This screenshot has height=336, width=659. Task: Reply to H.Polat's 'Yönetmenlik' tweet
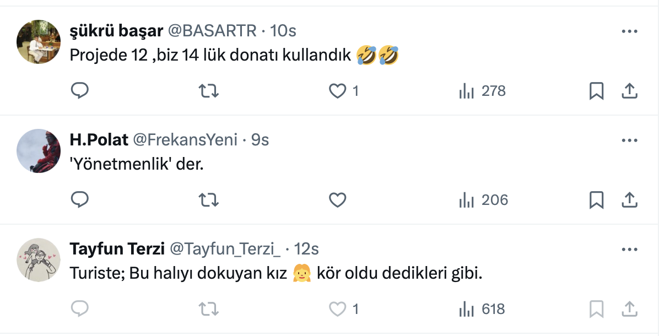tap(80, 200)
